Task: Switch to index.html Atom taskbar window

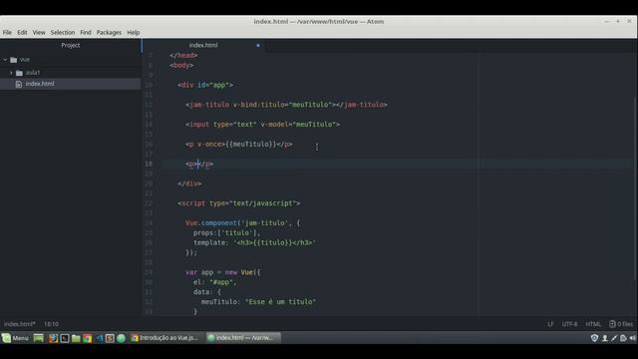Action: pyautogui.click(x=243, y=338)
